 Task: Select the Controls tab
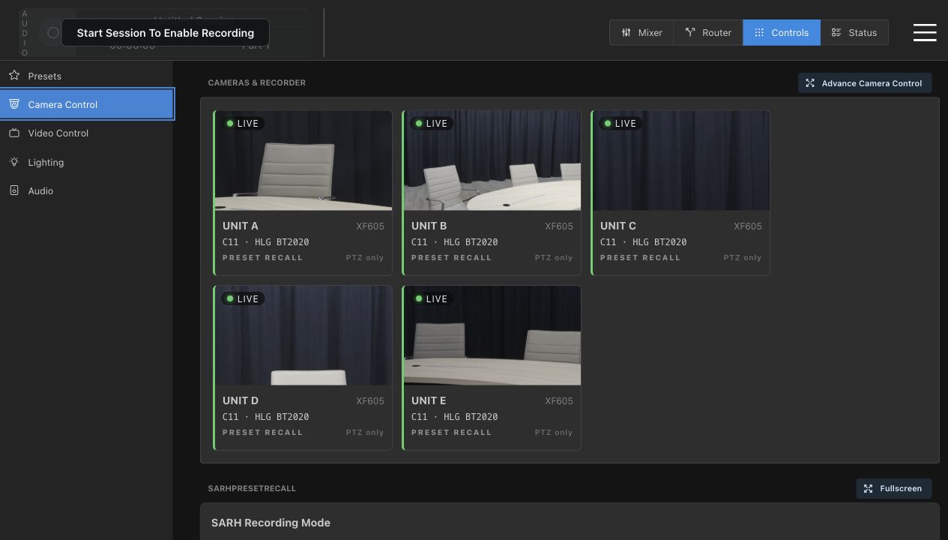782,32
